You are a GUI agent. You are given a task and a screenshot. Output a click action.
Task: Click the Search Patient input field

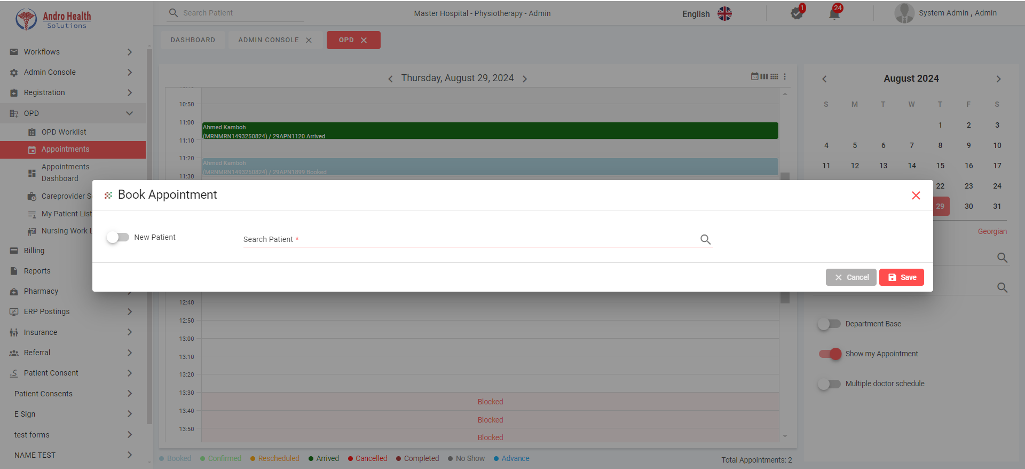[x=470, y=239]
